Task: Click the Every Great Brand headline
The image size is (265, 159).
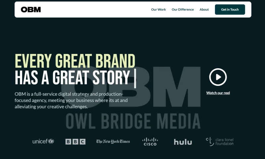Action: coord(75,61)
